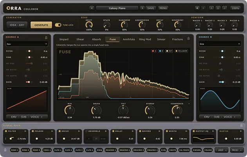Switch to the Shear collision tab
This screenshot has height=157, width=247.
80,39
